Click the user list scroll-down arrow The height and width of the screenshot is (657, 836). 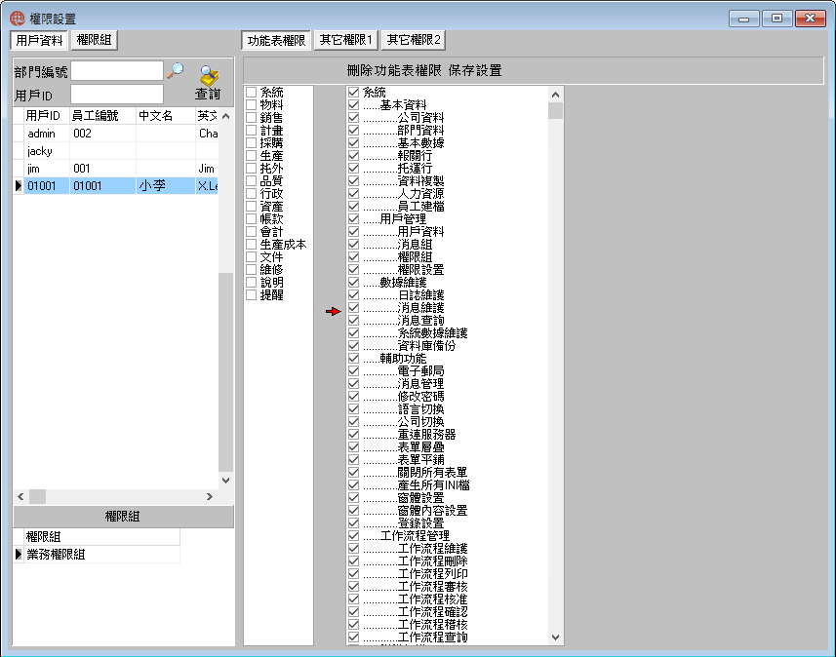226,481
